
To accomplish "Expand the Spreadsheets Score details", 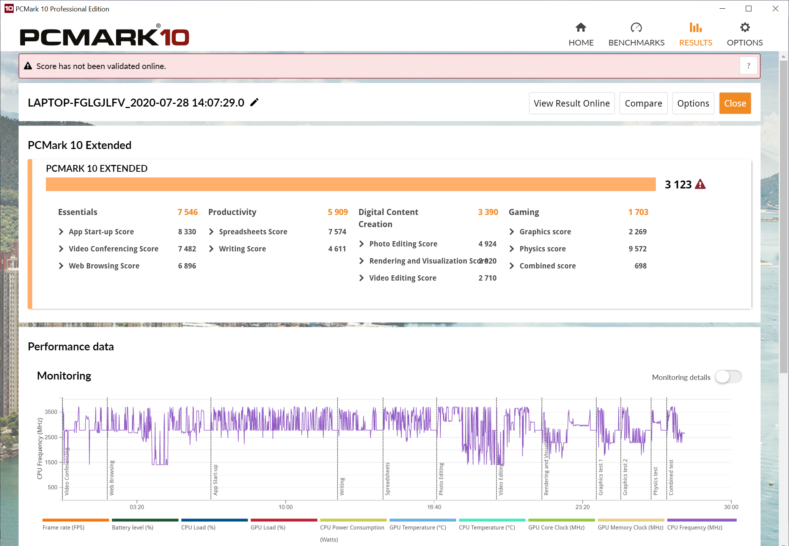I will pos(277,232).
